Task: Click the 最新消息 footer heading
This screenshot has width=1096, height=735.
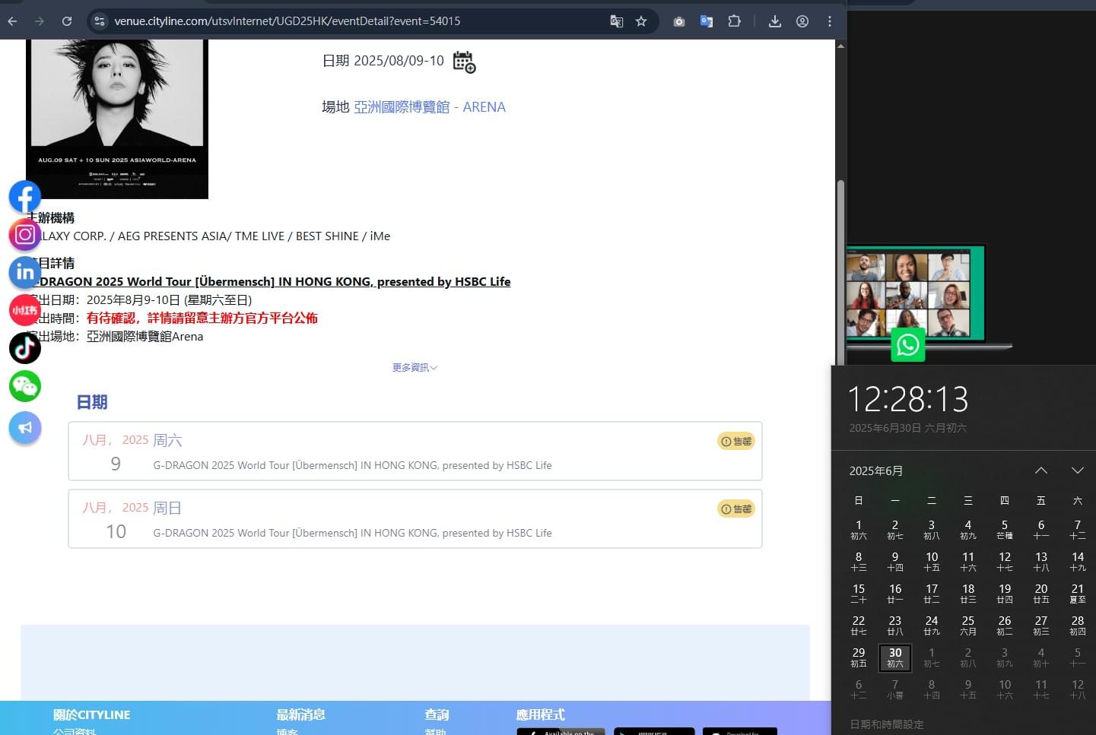Action: tap(301, 715)
